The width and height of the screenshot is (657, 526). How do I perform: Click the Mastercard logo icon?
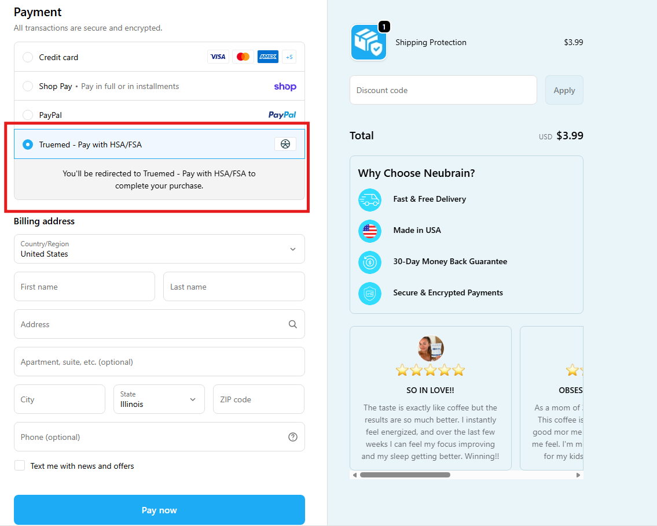(x=243, y=57)
